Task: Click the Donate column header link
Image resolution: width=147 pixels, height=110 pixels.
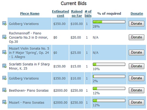Action: [x=137, y=14]
